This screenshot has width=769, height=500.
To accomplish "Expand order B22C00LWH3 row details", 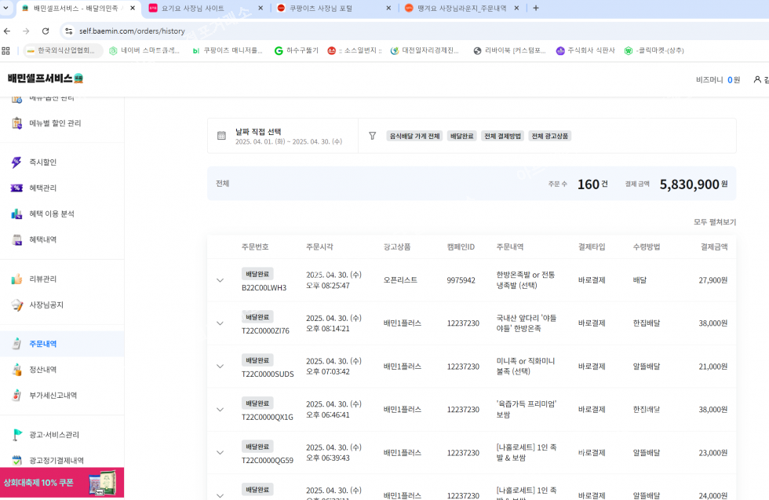I will pos(220,280).
